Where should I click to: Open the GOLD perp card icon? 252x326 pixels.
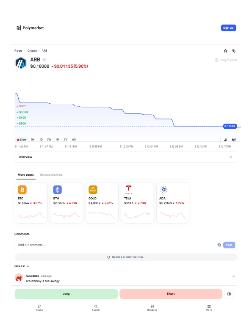tap(93, 190)
